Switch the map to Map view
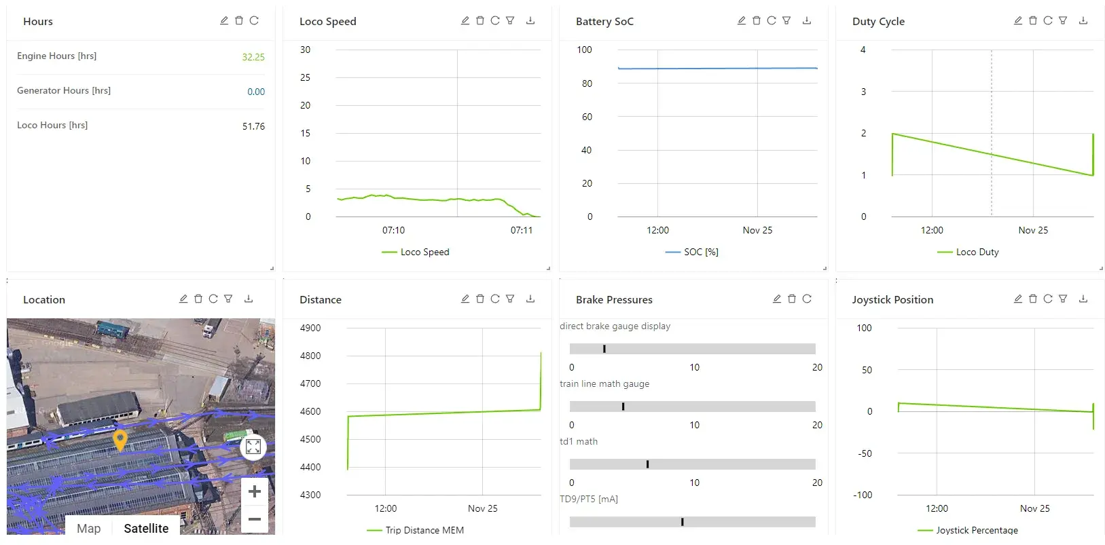Screen dimensions: 1105x545 tap(89, 528)
